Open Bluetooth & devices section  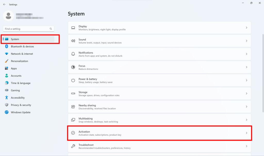[22, 47]
